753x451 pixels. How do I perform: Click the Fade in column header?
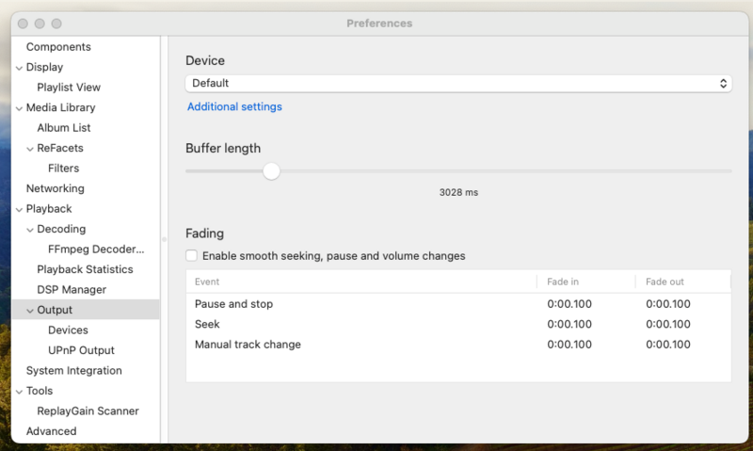pyautogui.click(x=563, y=282)
